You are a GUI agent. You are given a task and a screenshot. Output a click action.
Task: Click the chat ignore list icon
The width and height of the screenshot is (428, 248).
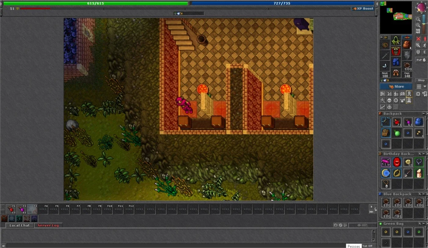point(341,225)
